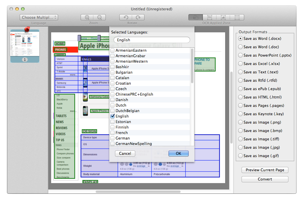The image size is (304, 201).
Task: Enable the Estonian checkbox
Action: [112, 122]
